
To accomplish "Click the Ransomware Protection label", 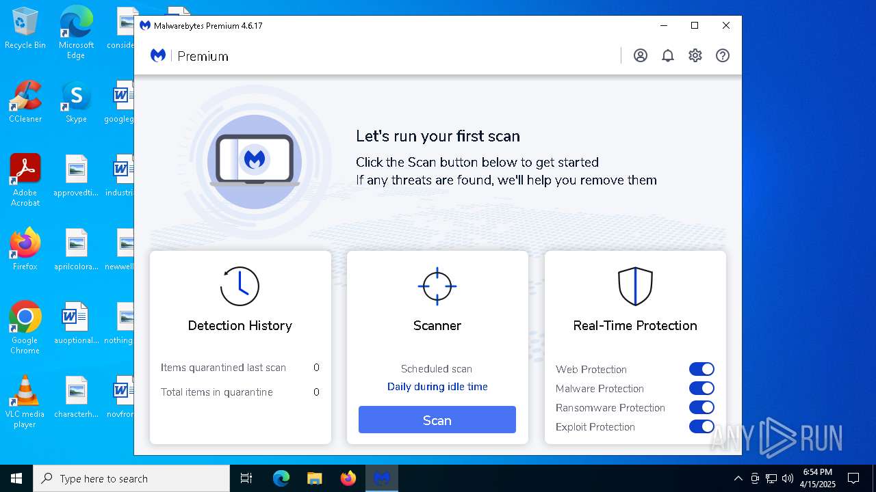I will tap(610, 408).
